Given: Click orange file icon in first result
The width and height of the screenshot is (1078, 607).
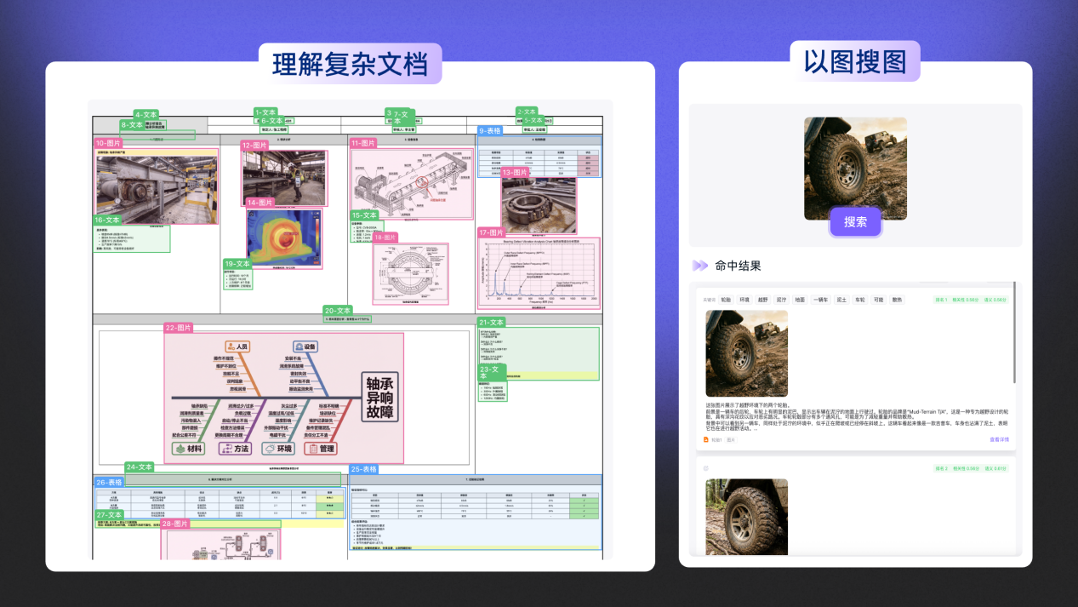Looking at the screenshot, I should 705,440.
